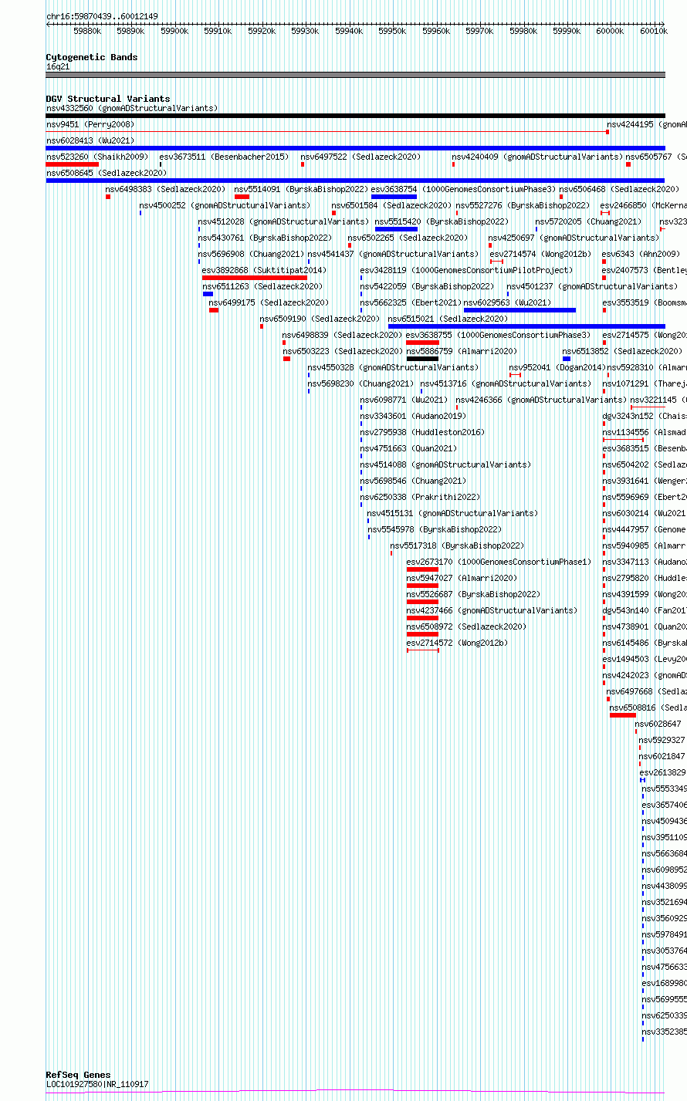The width and height of the screenshot is (687, 1101).
Task: Open variant nsv6506468 (Sedlazeck2020)
Action: click(619, 189)
